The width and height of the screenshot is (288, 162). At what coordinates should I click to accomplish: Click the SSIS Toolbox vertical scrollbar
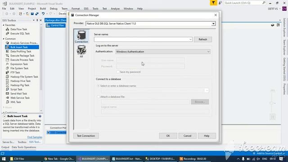click(41, 68)
